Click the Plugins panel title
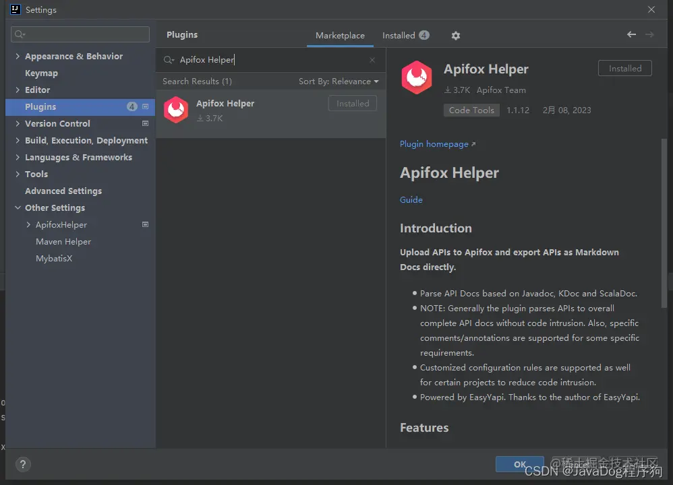This screenshot has width=673, height=485. pyautogui.click(x=182, y=35)
